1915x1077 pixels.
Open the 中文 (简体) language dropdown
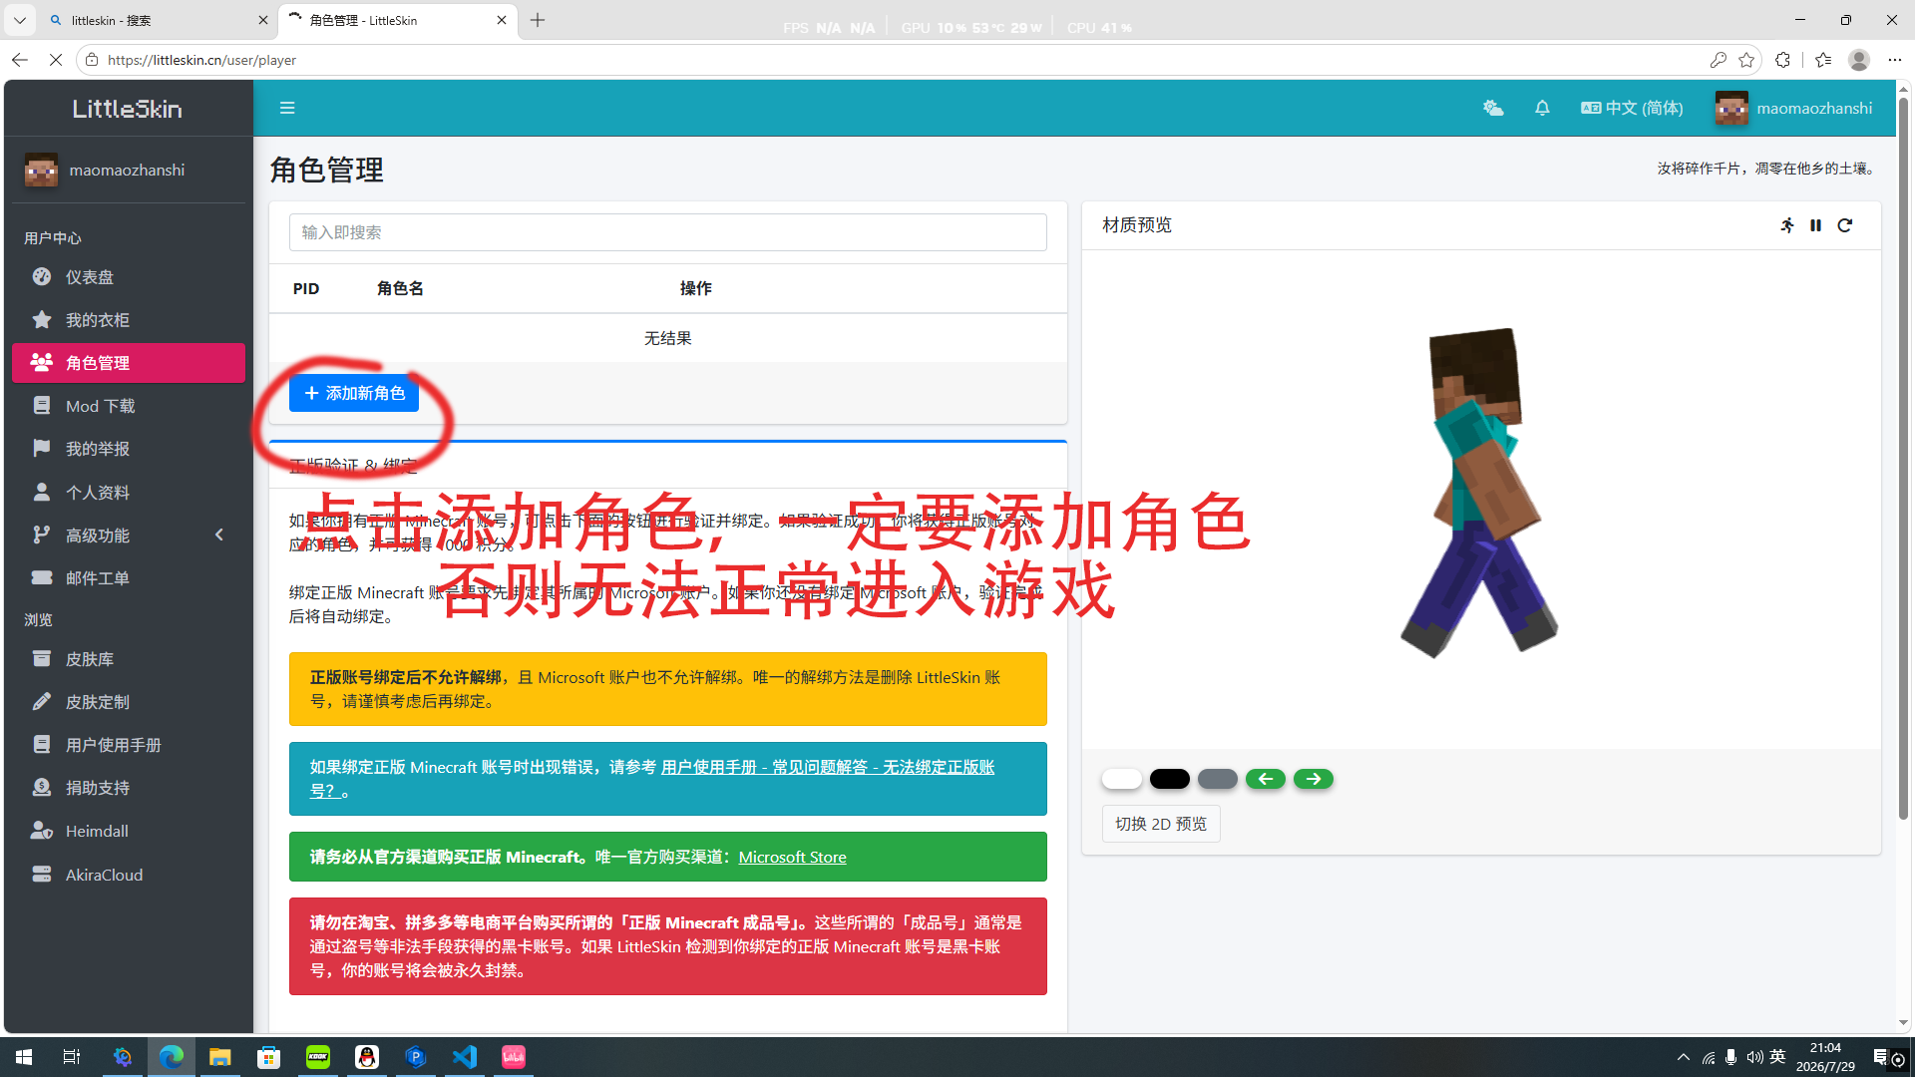click(1632, 108)
